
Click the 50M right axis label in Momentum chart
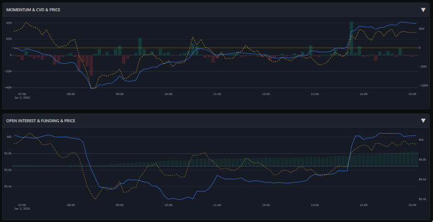422,29
